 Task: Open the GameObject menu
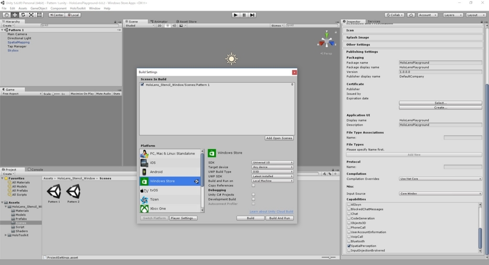click(39, 9)
